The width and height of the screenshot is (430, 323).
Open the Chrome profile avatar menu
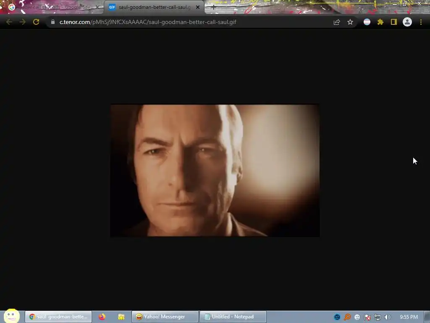point(407,22)
